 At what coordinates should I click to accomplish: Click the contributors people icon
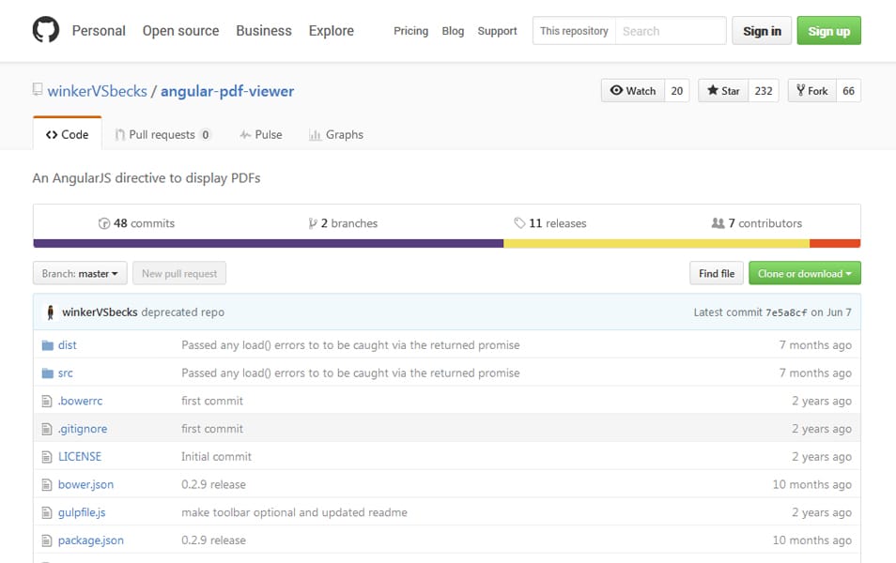click(x=718, y=222)
